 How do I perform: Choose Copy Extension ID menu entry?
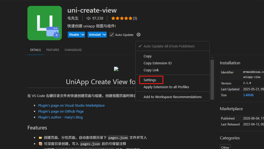173,63
